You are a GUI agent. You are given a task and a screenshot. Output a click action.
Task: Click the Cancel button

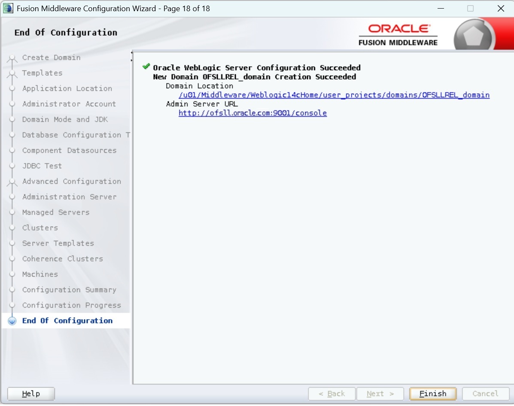(485, 394)
